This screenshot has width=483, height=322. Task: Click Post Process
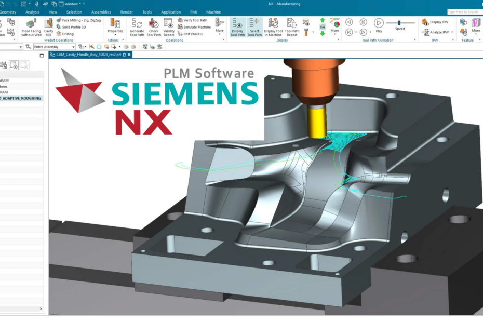coord(190,34)
